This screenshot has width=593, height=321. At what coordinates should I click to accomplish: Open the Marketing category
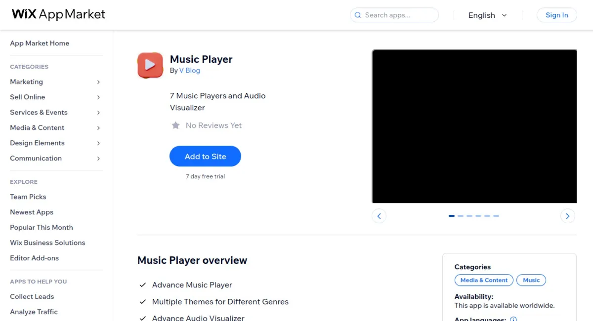point(26,82)
